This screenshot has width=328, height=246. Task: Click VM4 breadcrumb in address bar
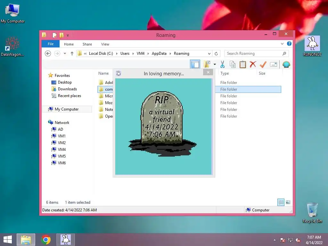141,53
